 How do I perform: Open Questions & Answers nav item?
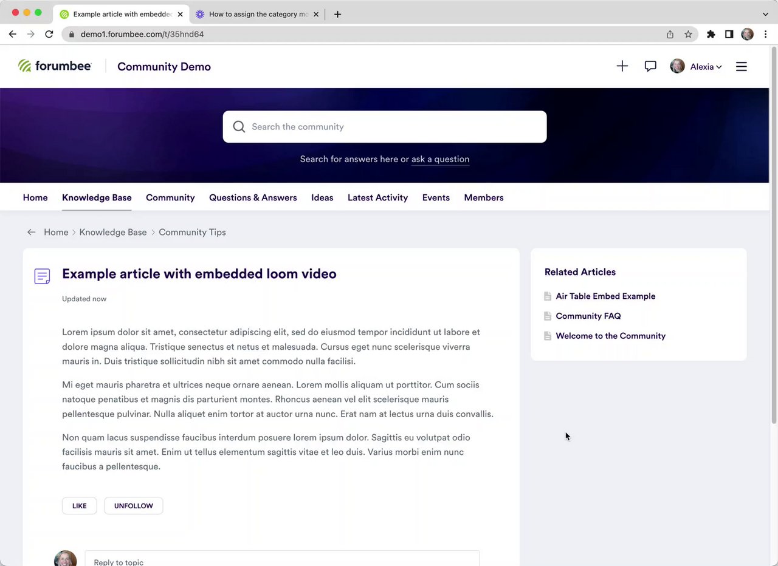tap(253, 197)
